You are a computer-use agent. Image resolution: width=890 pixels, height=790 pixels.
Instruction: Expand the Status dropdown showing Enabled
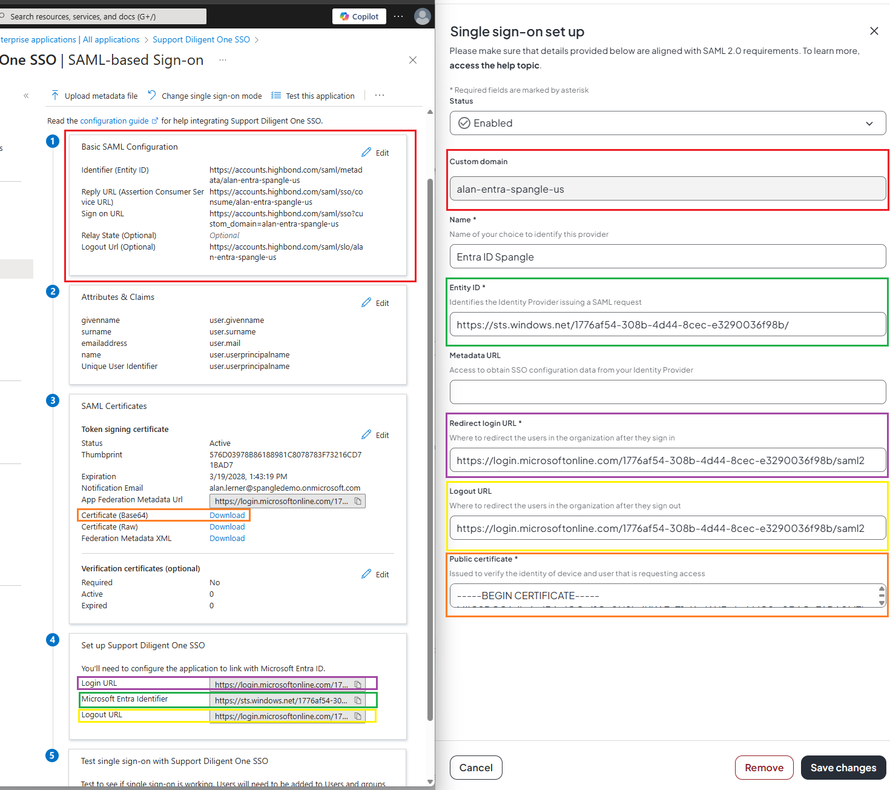pyautogui.click(x=668, y=123)
